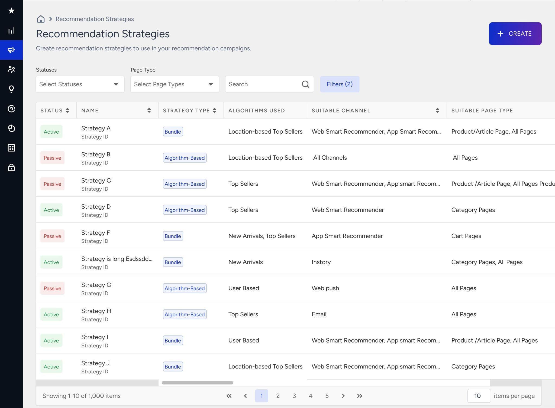
Task: Click the CREATE button
Action: [x=515, y=34]
